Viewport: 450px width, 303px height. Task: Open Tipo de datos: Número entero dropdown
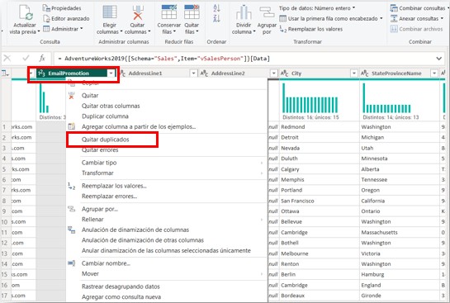point(317,8)
